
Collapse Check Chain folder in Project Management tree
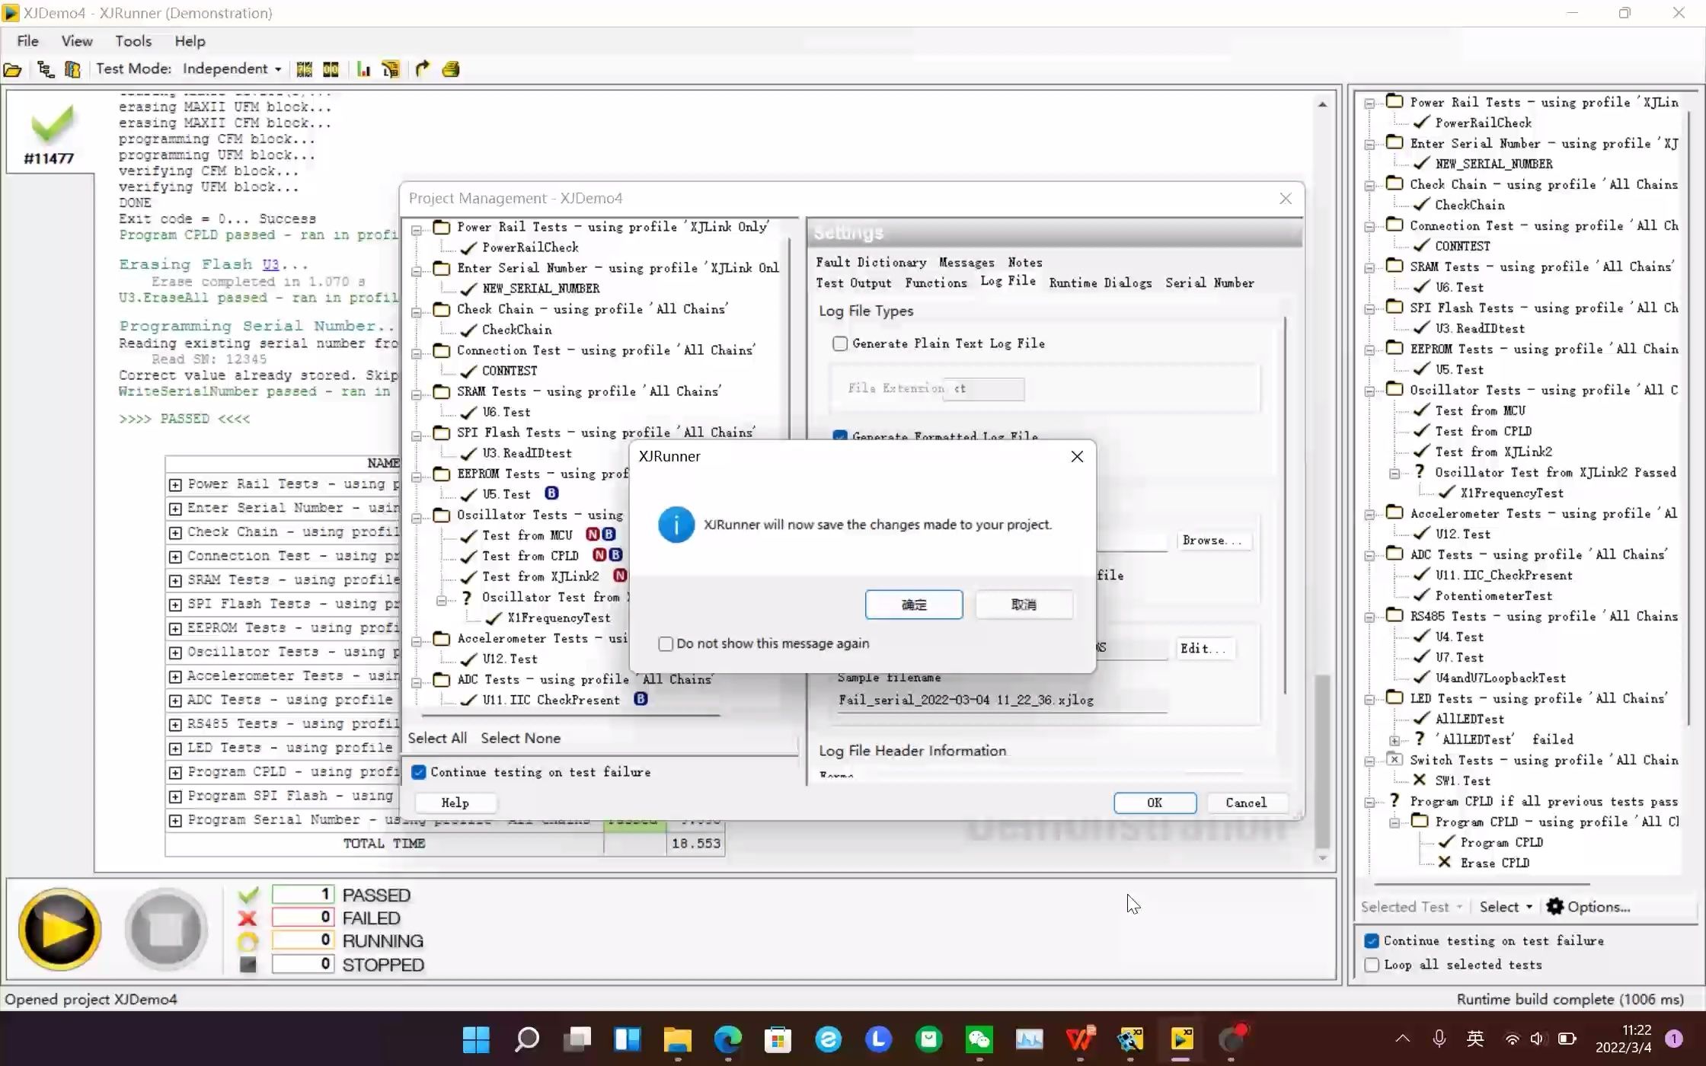[417, 312]
